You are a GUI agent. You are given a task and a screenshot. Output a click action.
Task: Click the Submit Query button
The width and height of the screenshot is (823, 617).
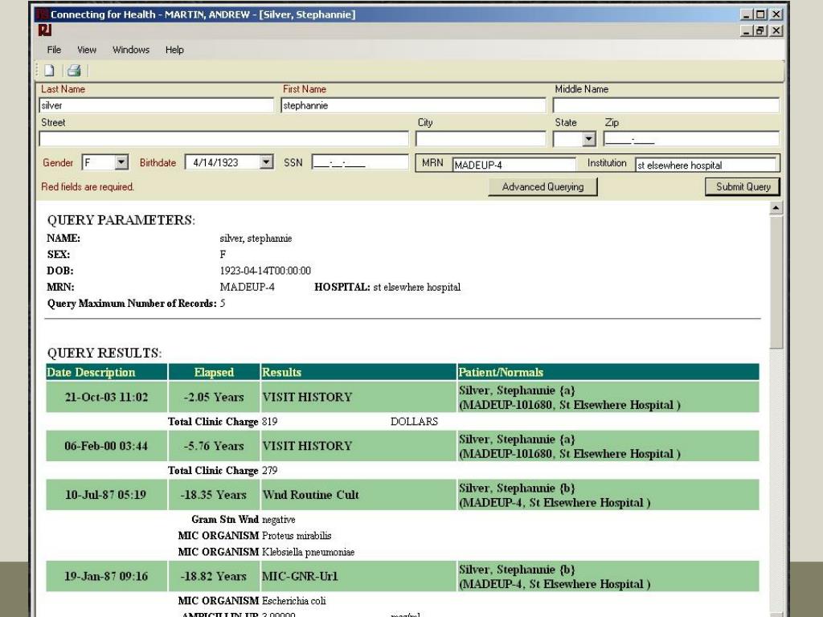[743, 186]
